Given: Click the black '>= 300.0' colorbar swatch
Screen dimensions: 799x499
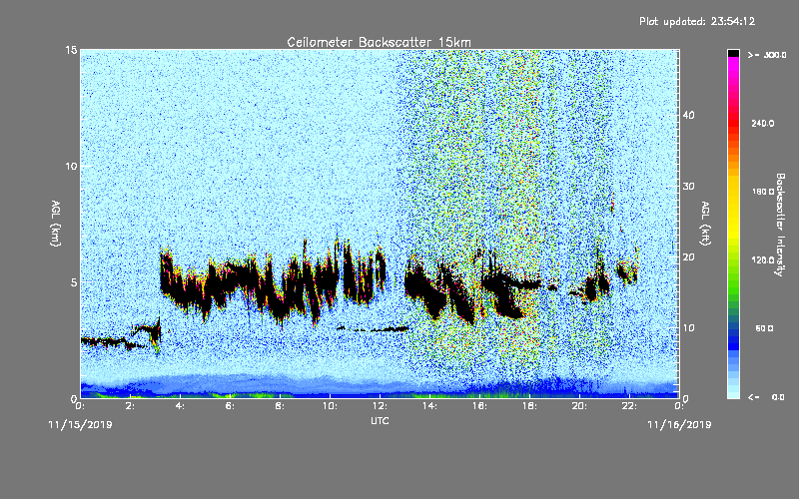Looking at the screenshot, I should 733,53.
